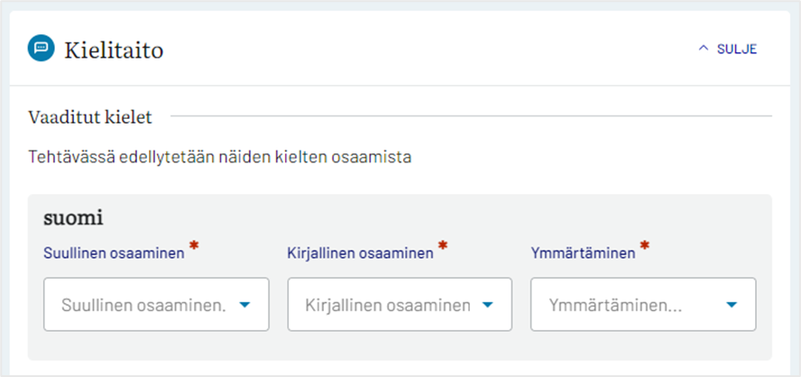801x377 pixels.
Task: Click the Ymmärtäminen field label
Action: [x=583, y=253]
